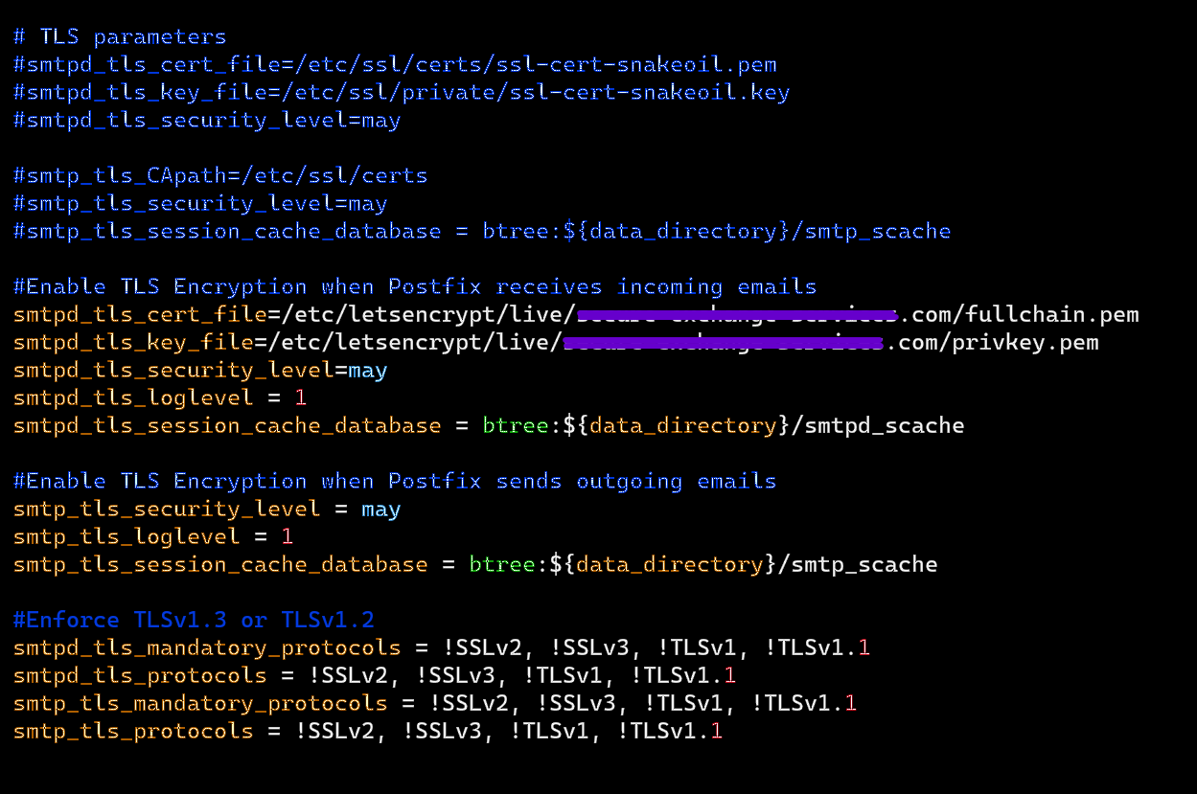Click '/smtp_scache' on the uncommented line
Viewport: 1197px width, 794px height.
click(x=858, y=565)
